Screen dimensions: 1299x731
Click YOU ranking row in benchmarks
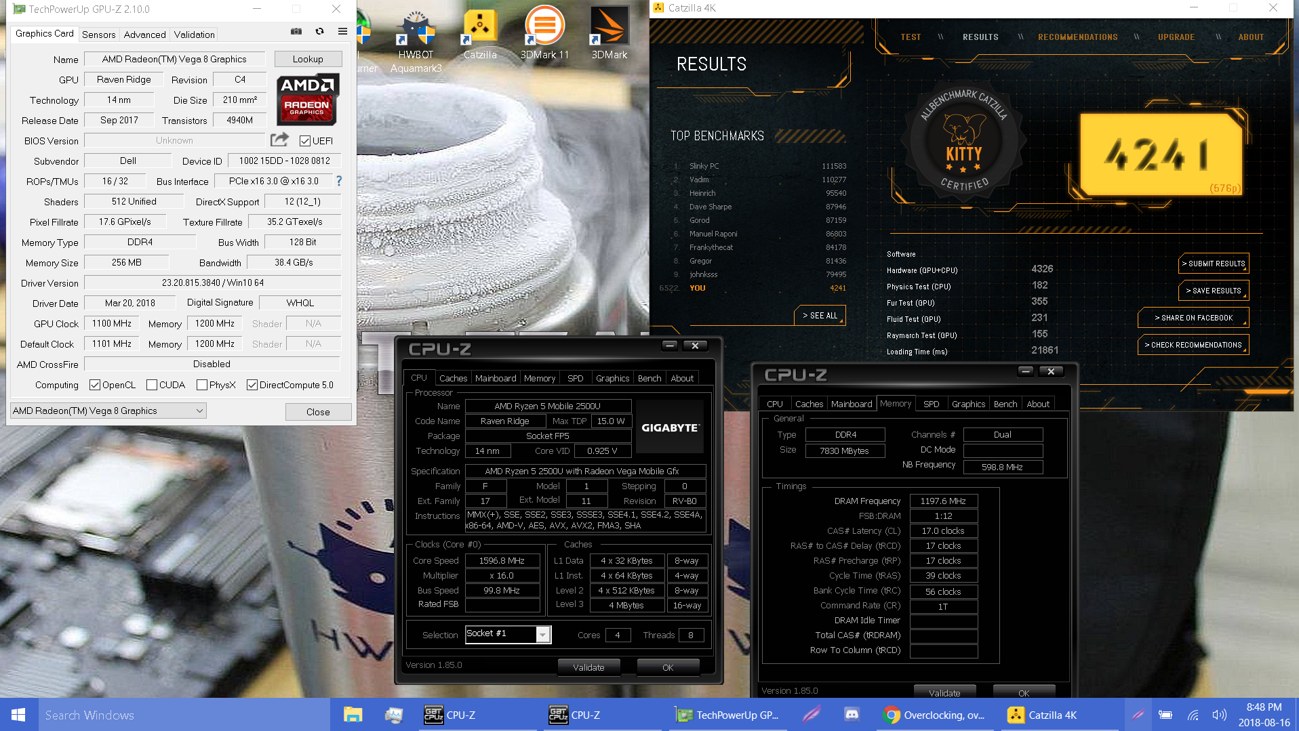point(753,288)
